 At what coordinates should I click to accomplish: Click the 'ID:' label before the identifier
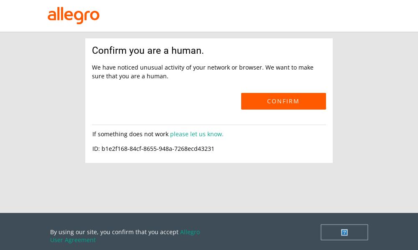tap(96, 149)
